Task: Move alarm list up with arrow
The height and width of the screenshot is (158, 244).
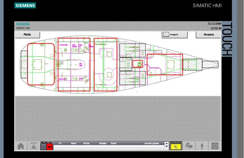Action: pos(167,143)
